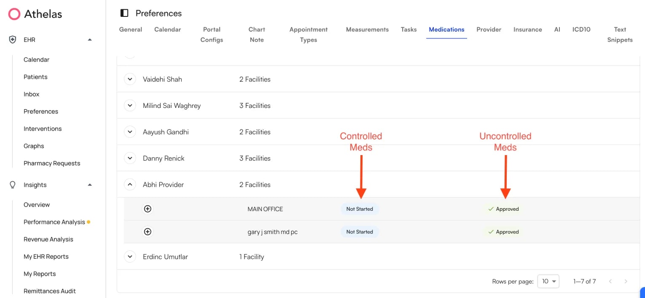
Task: Open Pharmacy Requests in the sidebar
Action: [x=52, y=163]
